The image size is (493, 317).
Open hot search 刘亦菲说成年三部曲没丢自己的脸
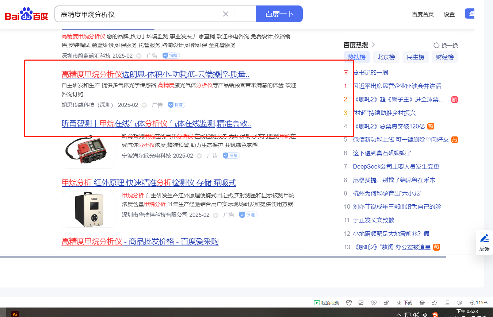(397, 207)
